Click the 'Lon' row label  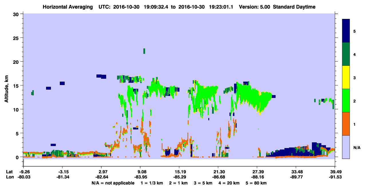[x=9, y=177]
